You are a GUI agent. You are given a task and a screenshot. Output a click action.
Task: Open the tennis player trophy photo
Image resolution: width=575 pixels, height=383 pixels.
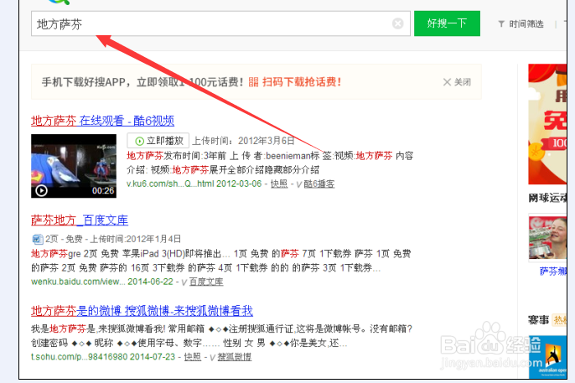coord(548,238)
